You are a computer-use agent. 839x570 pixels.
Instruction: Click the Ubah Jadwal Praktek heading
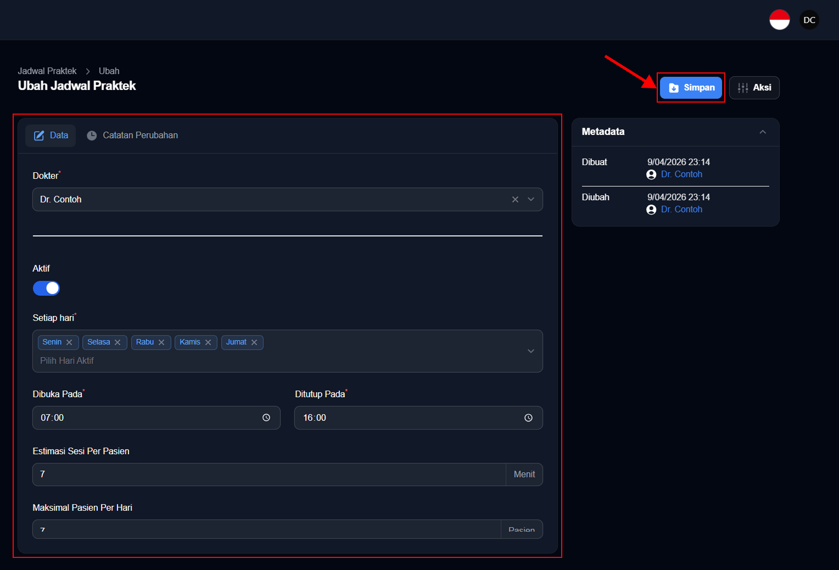coord(77,86)
